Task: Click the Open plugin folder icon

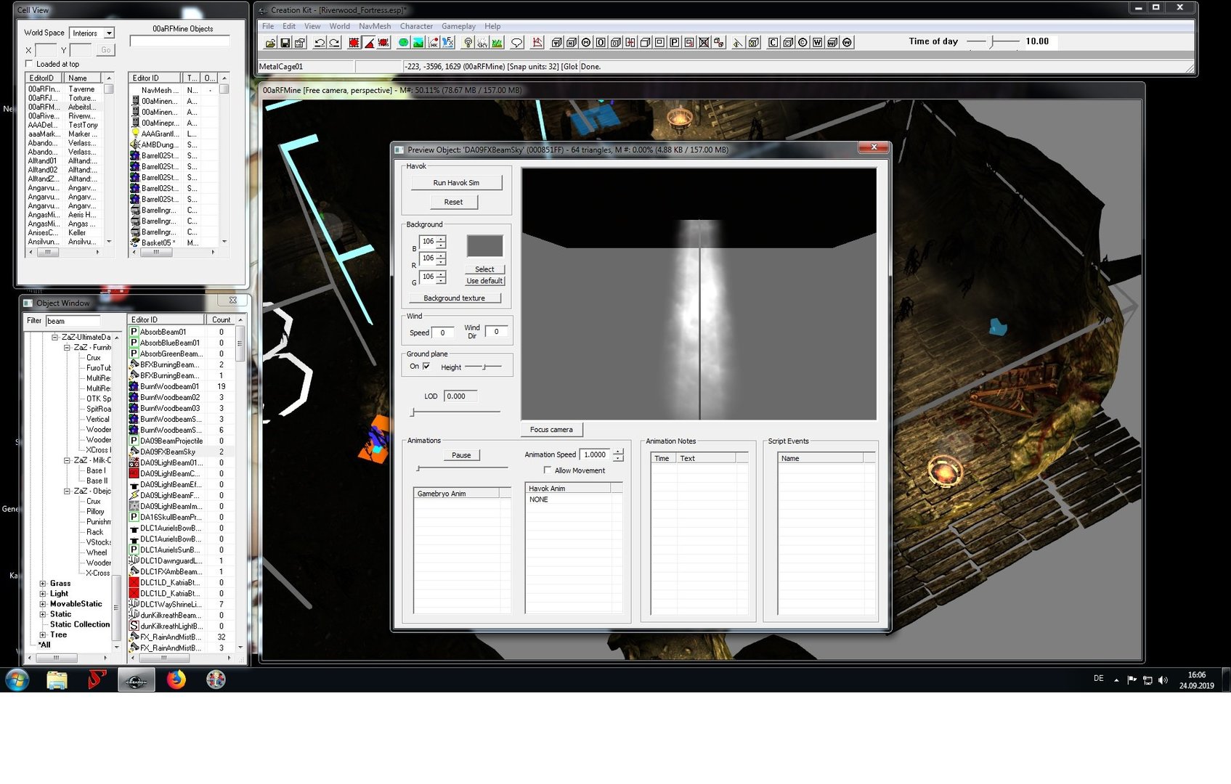Action: [270, 43]
